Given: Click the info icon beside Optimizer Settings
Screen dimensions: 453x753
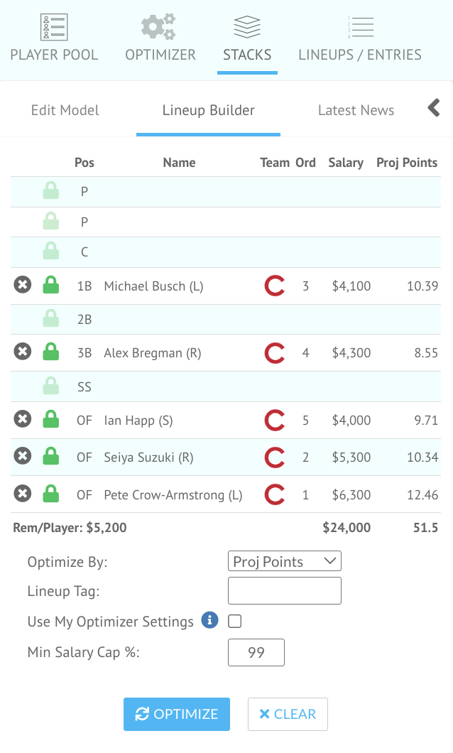Looking at the screenshot, I should click(209, 620).
